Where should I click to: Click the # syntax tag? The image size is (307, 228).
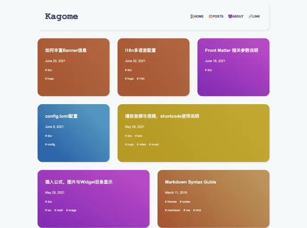[185, 202]
